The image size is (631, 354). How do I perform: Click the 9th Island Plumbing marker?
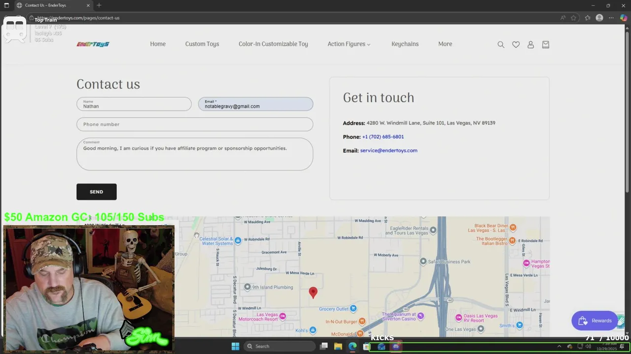[x=247, y=287]
